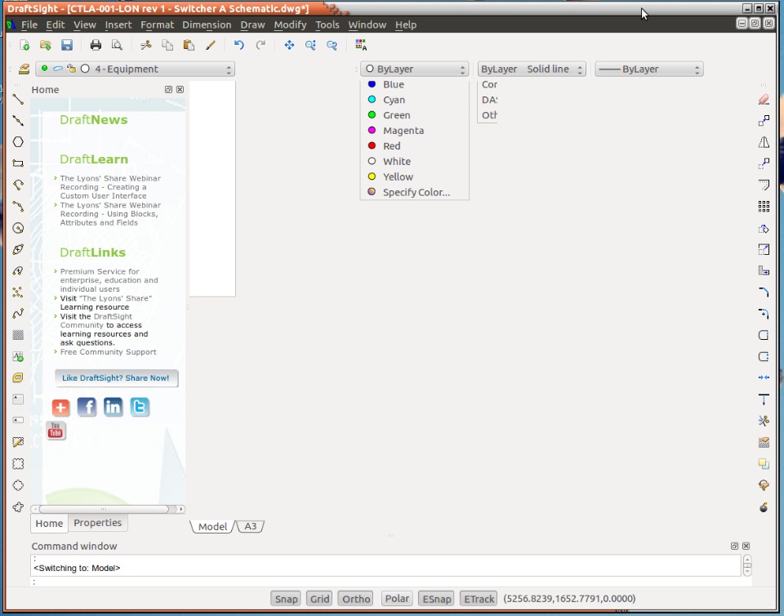Open the Creating a Custom User Interface webinar link
This screenshot has height=616, width=784.
(x=110, y=187)
